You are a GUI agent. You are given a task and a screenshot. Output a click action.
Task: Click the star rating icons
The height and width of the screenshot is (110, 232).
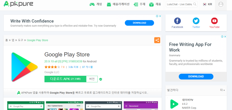52,67
